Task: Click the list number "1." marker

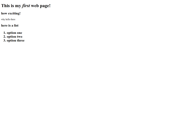Action: (5, 33)
